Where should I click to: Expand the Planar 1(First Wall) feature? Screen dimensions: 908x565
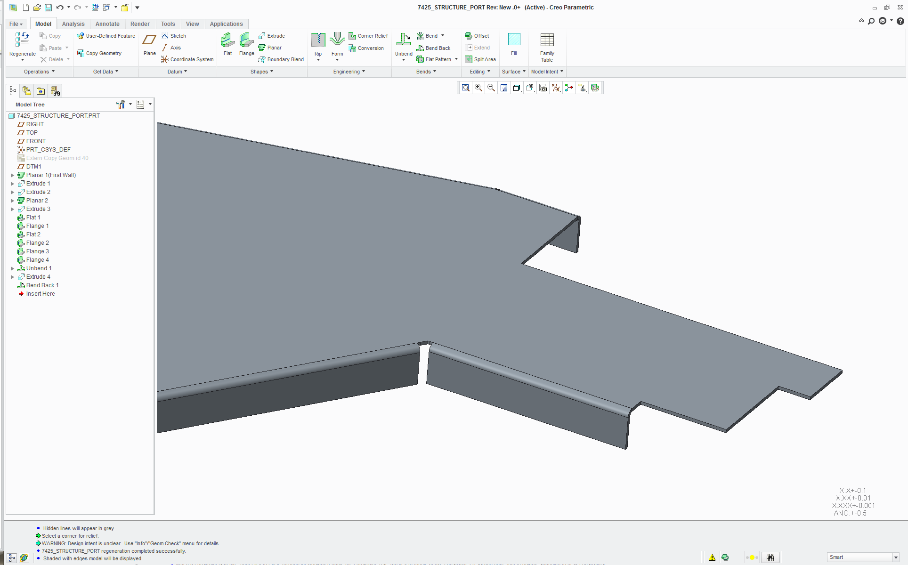tap(13, 175)
